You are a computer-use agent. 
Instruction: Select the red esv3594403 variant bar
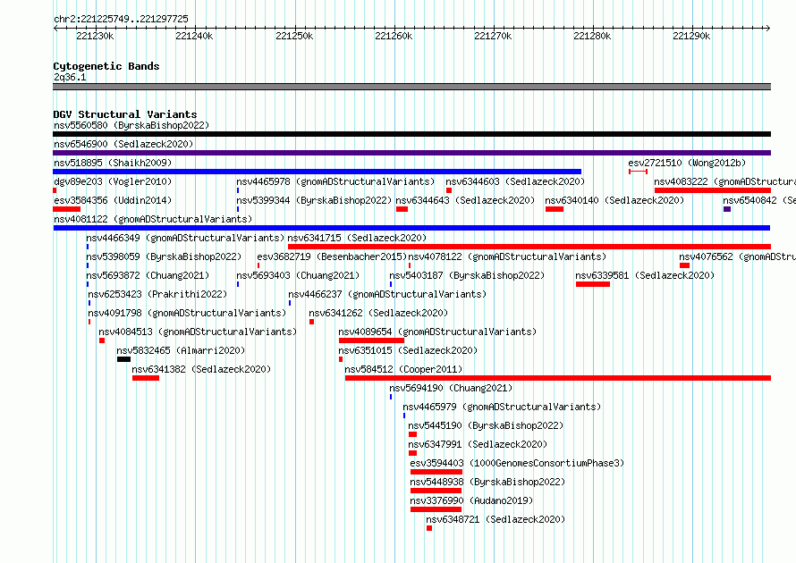coord(436,472)
